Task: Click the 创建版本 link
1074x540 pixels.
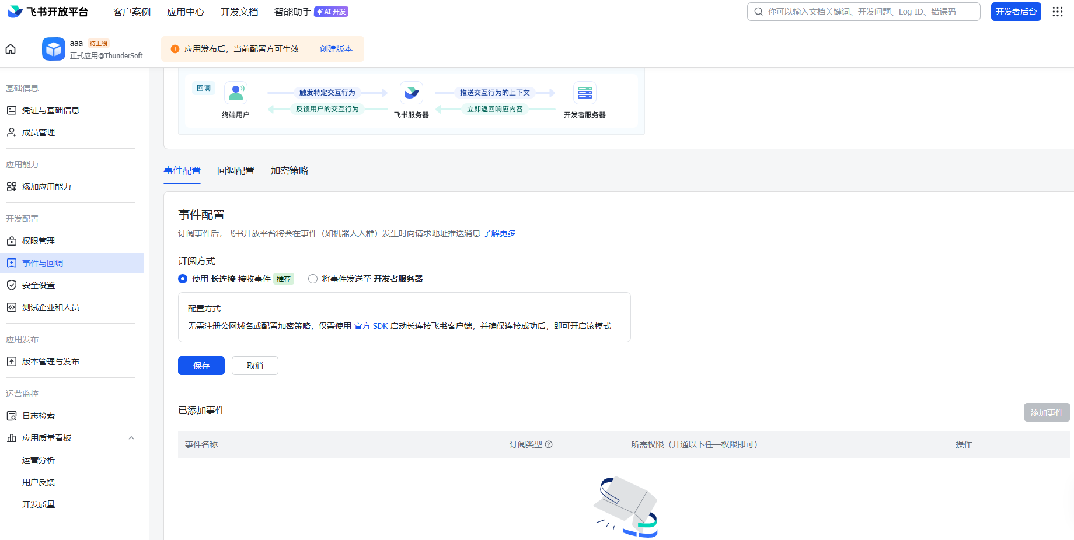Action: pyautogui.click(x=336, y=49)
